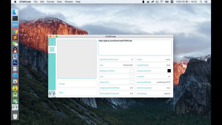Click the battery status icon

coord(167,2)
